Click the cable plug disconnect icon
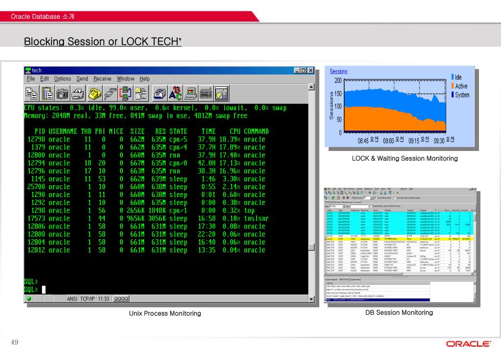The height and width of the screenshot is (347, 501). [x=110, y=94]
